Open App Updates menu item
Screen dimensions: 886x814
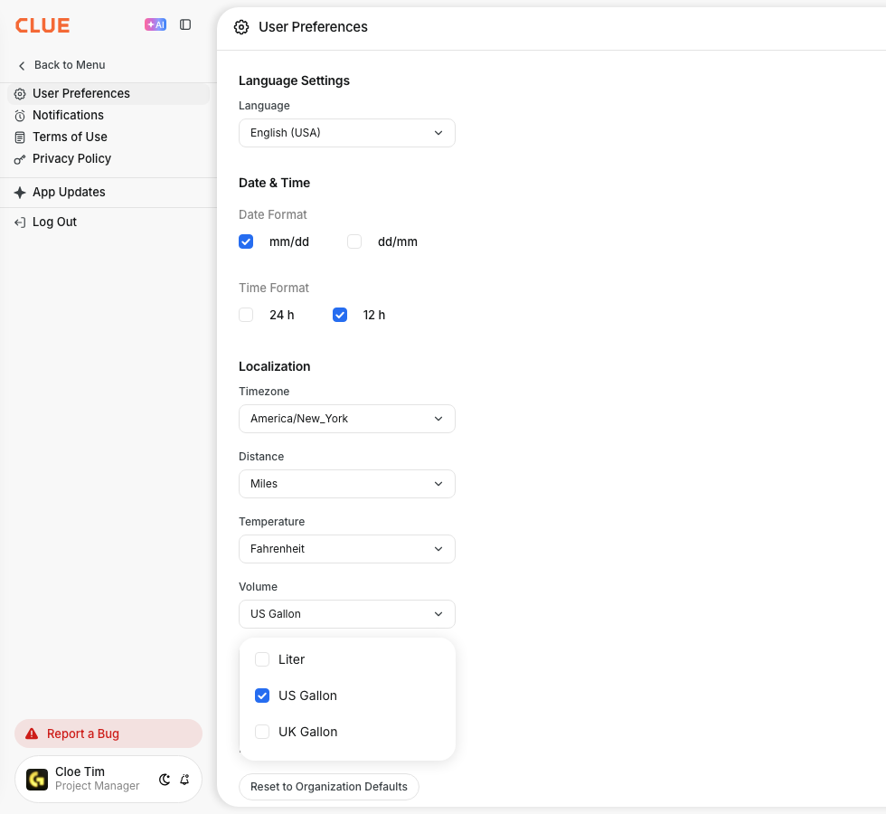108,192
